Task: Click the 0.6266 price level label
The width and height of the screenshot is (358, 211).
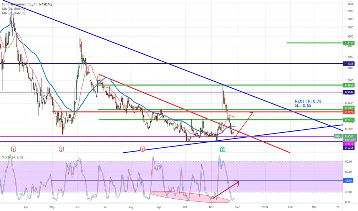Action: [349, 148]
